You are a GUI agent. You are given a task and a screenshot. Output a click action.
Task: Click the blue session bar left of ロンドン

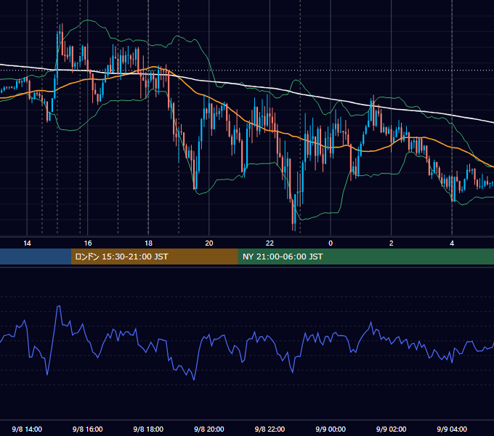point(36,257)
